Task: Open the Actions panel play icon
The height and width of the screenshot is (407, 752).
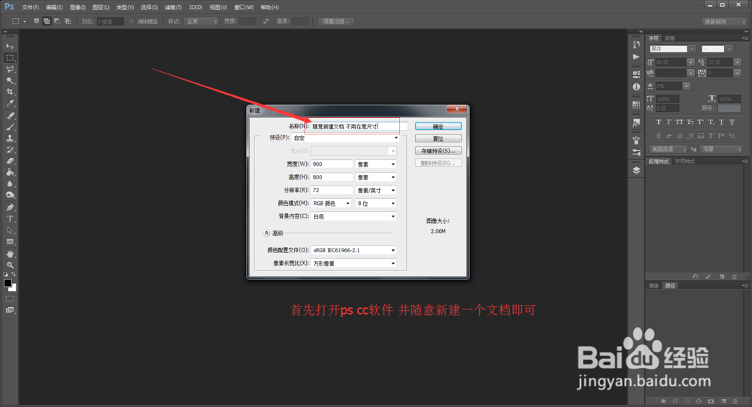Action: click(636, 56)
